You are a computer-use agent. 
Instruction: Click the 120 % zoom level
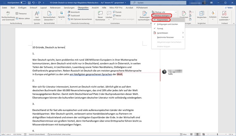pos(231,134)
